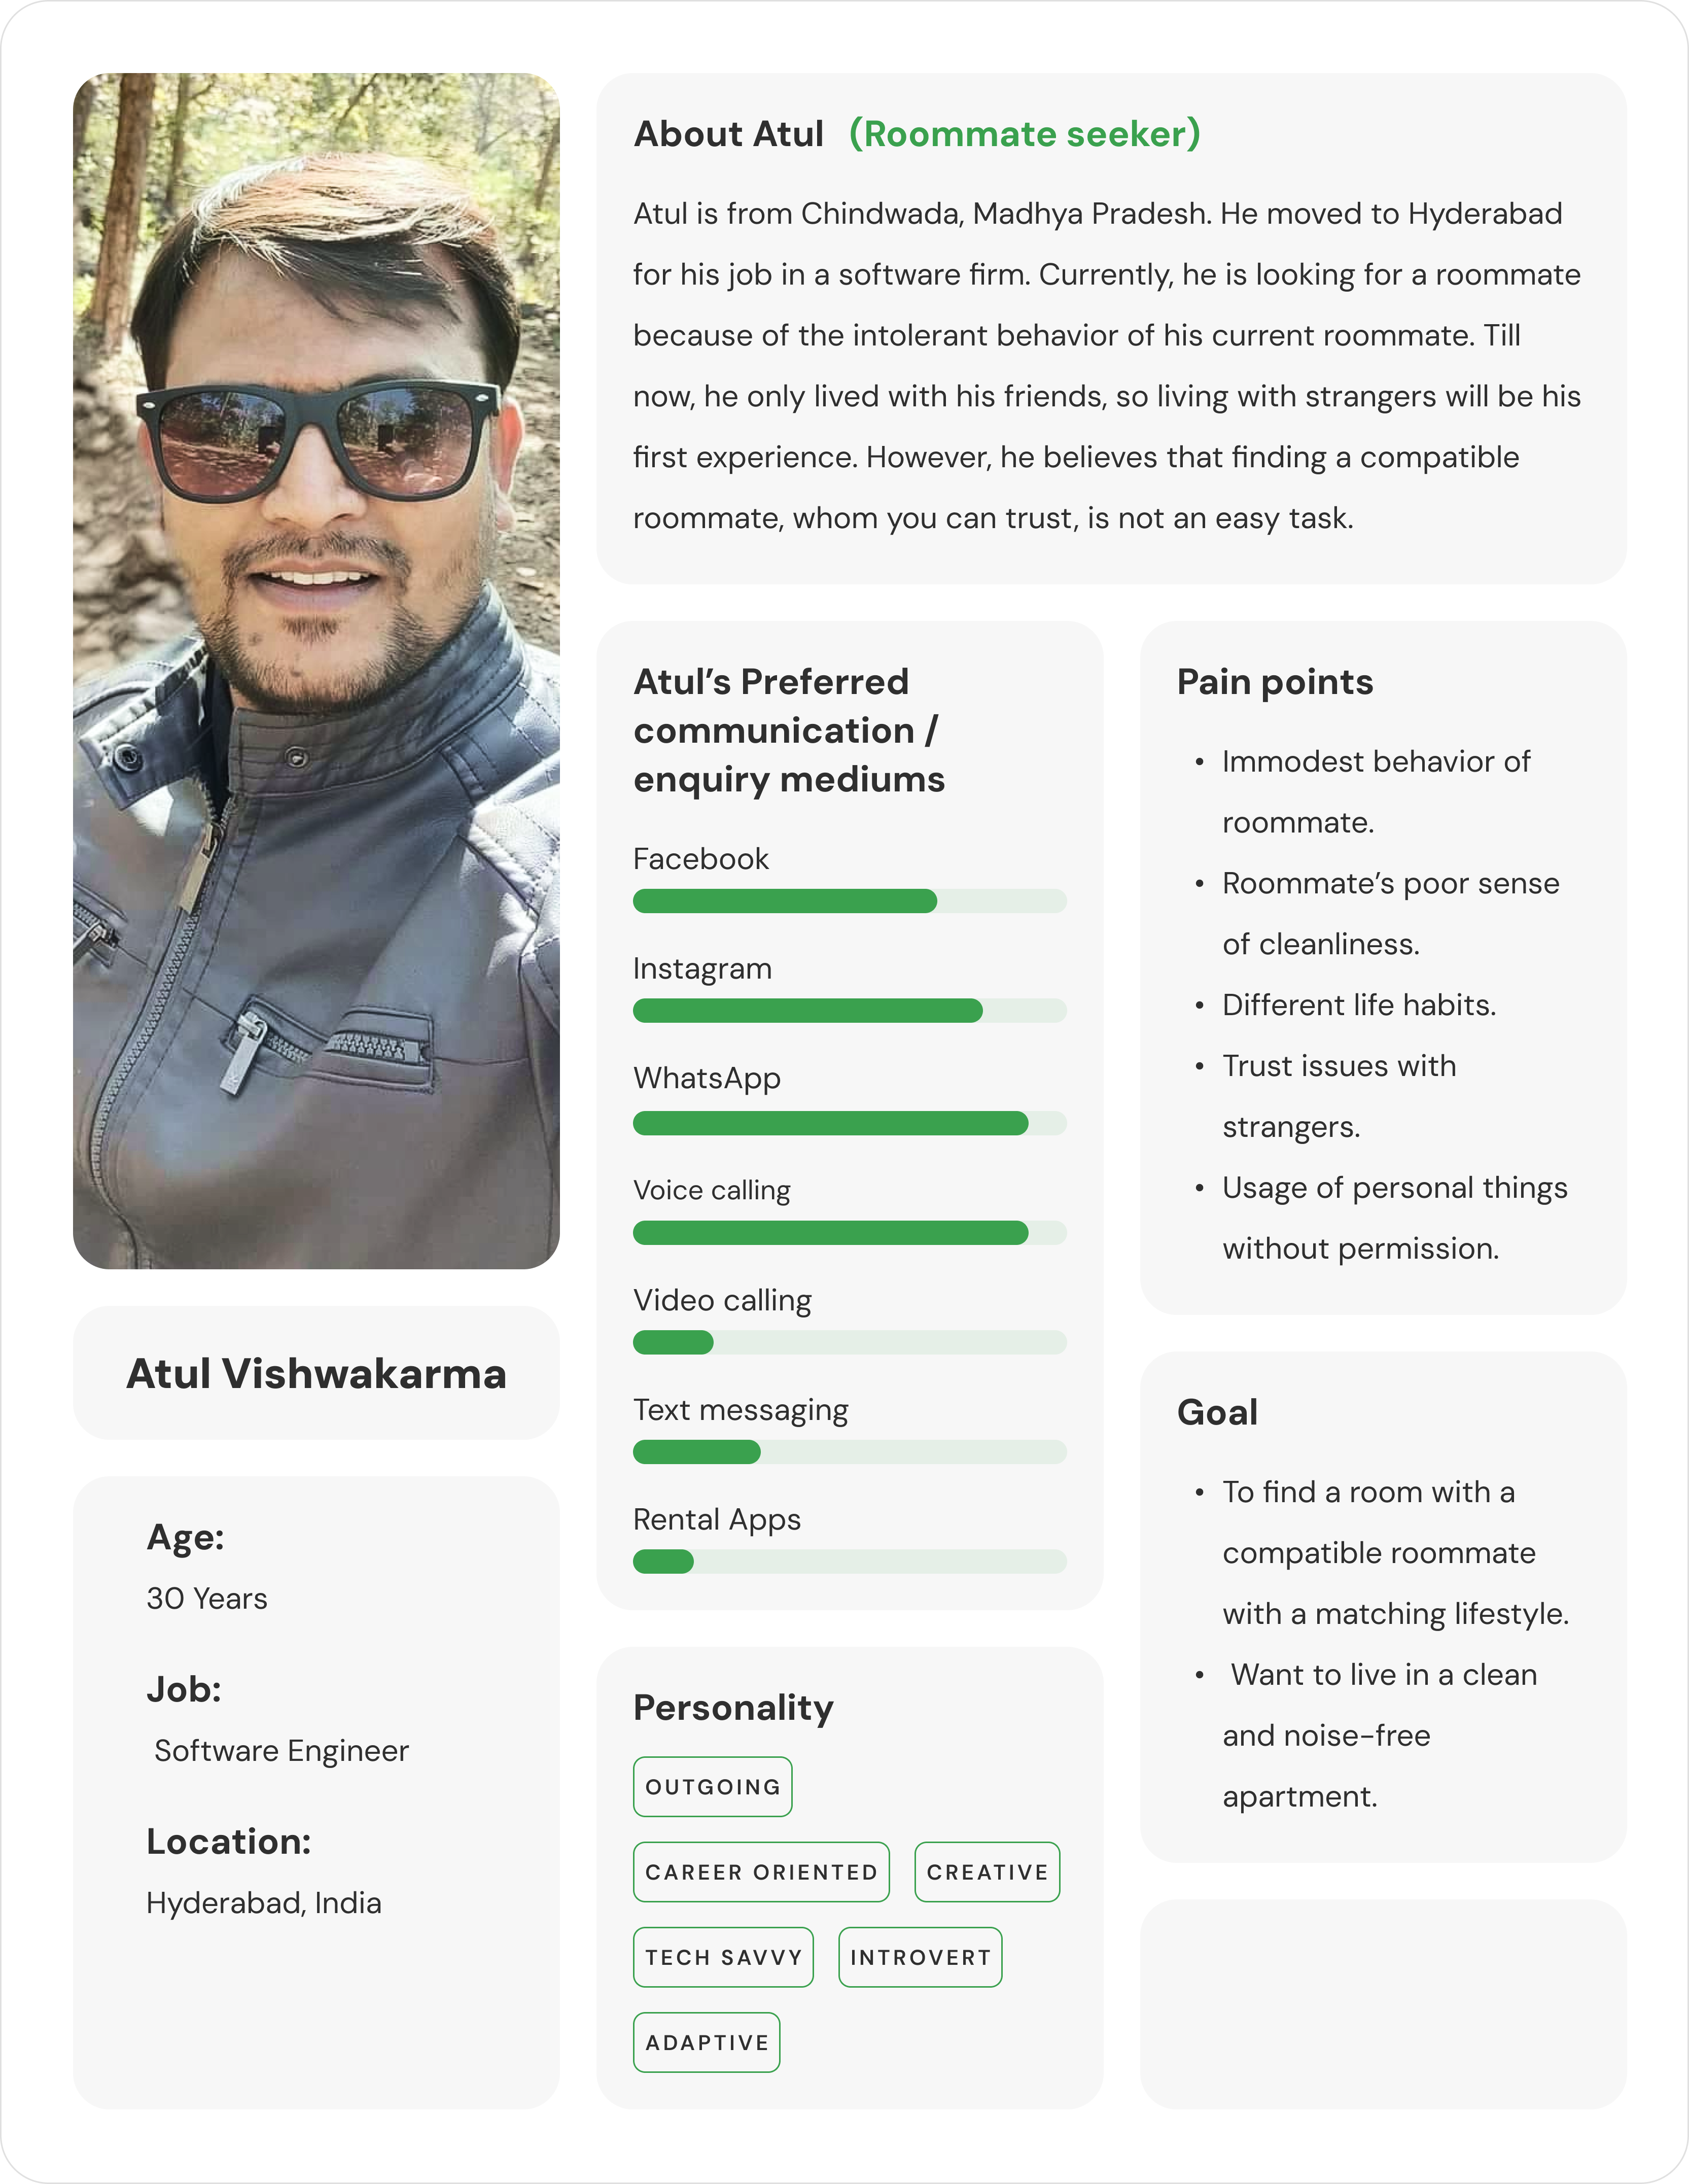The width and height of the screenshot is (1689, 2184).
Task: Click Atul's profile photo
Action: point(316,670)
